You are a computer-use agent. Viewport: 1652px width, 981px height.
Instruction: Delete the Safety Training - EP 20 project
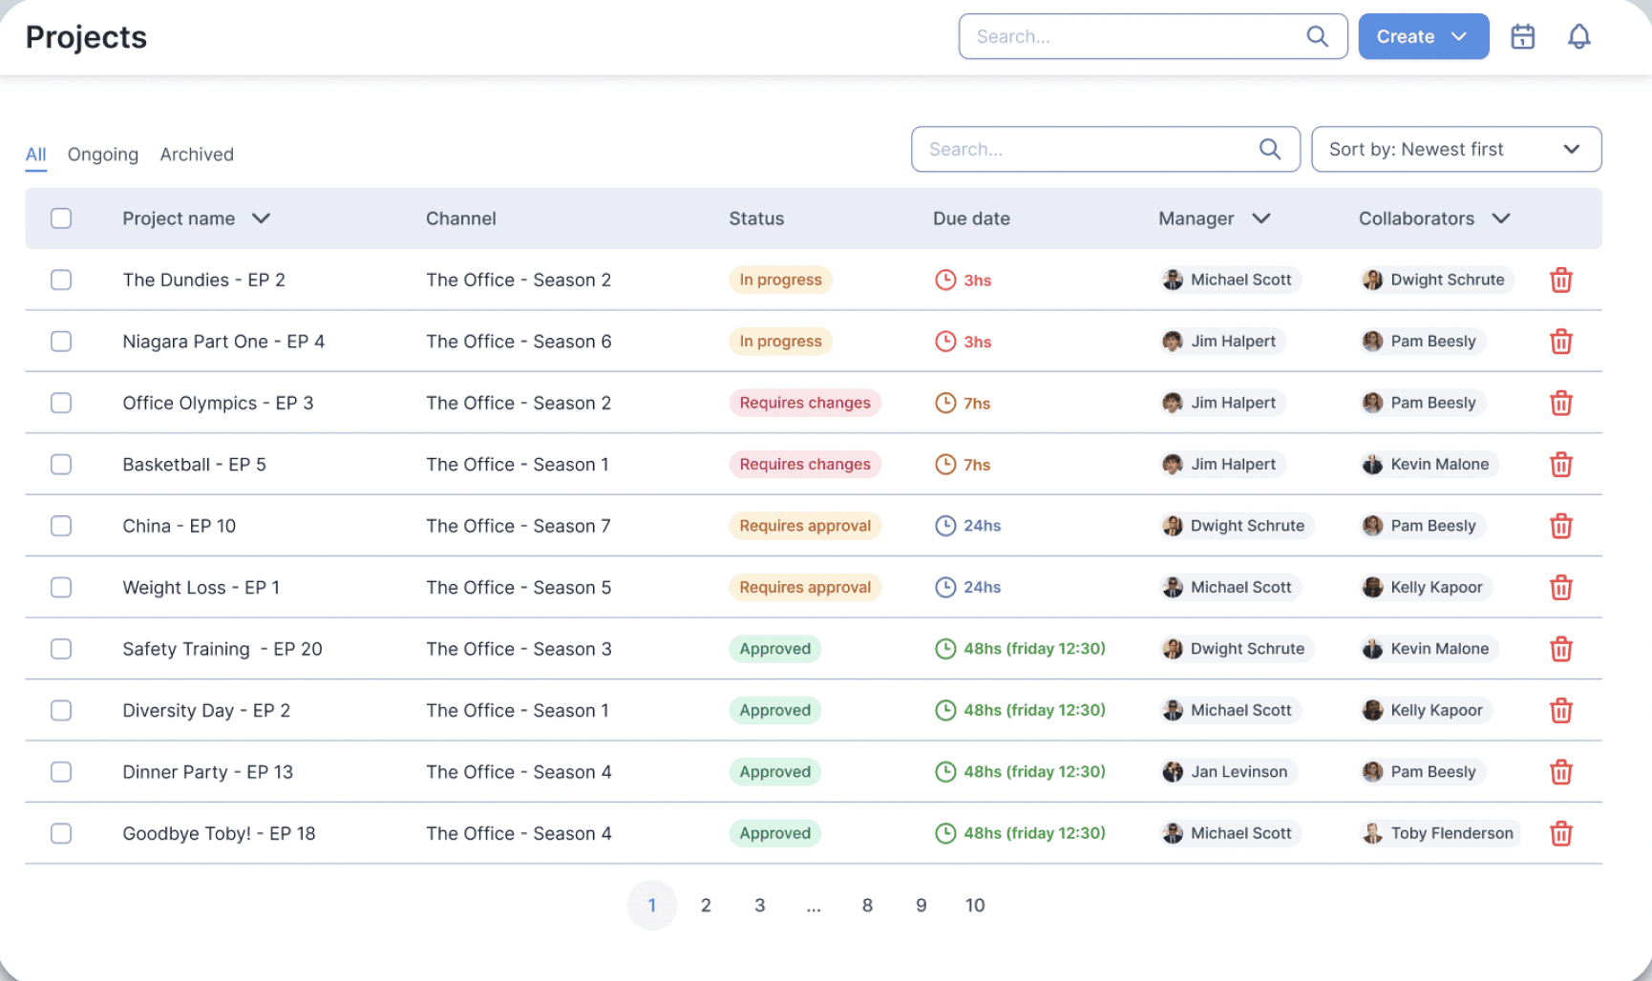tap(1560, 650)
